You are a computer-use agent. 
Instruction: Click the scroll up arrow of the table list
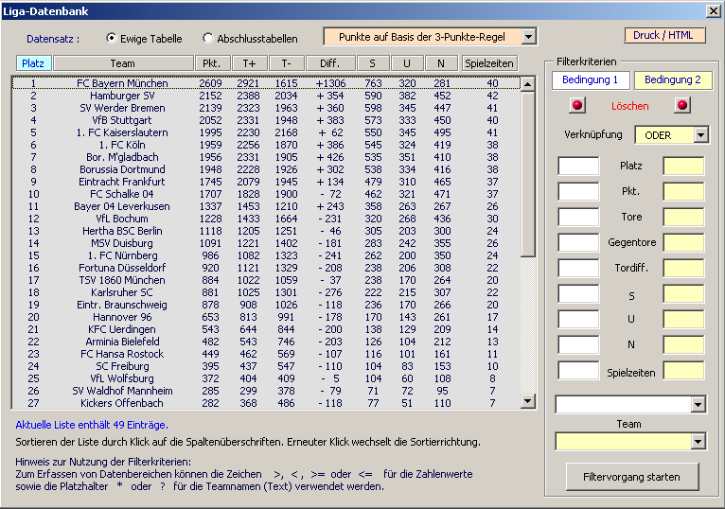[527, 83]
